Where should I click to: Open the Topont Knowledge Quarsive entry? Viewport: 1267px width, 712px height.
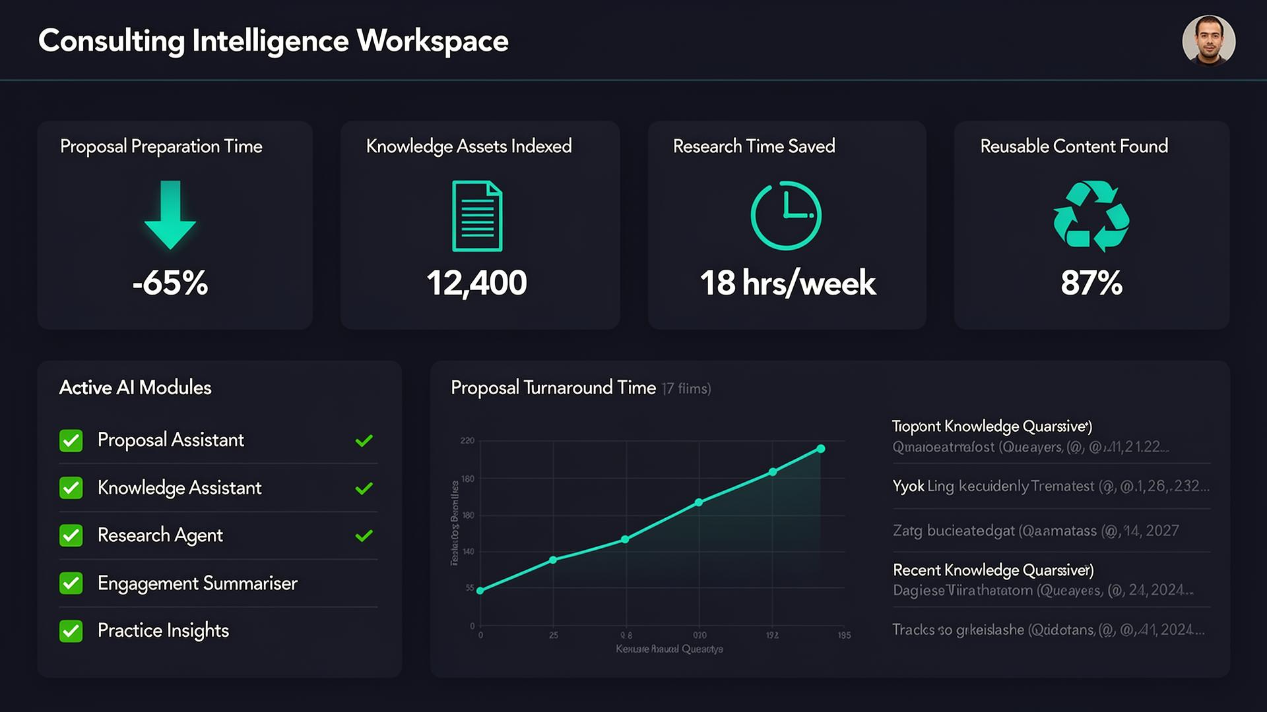tap(1052, 436)
